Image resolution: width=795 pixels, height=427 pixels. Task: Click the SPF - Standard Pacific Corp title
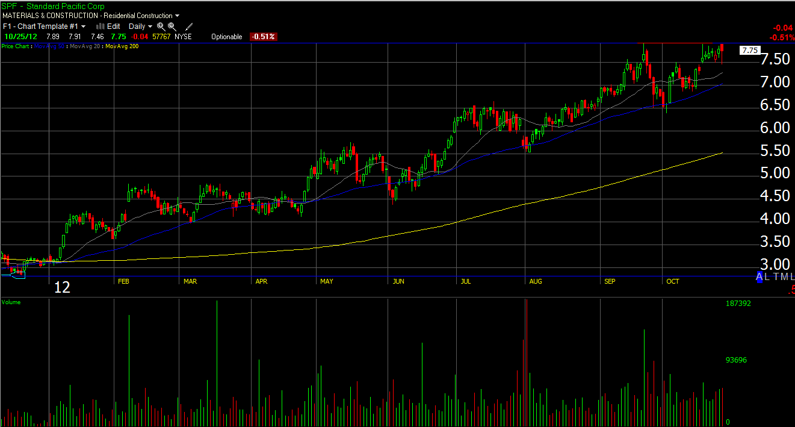[53, 7]
